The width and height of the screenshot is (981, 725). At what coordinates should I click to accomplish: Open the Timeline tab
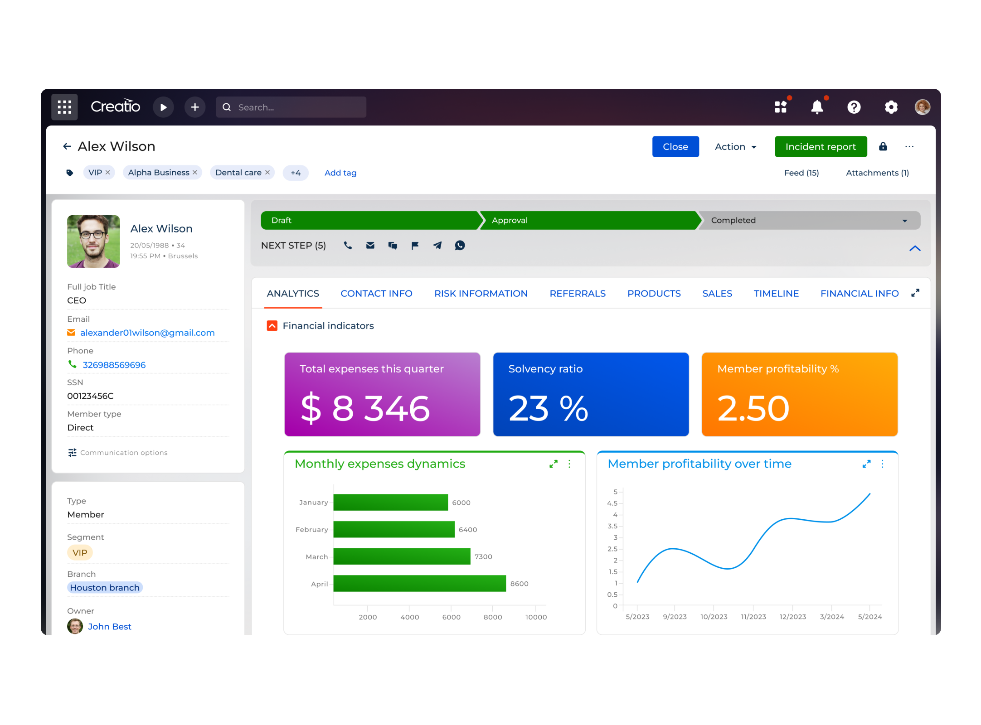[776, 293]
